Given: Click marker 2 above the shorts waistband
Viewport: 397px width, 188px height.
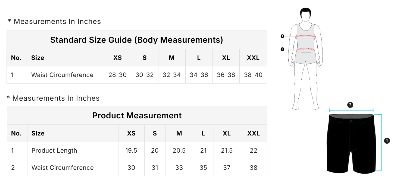Looking at the screenshot, I should pos(350,105).
